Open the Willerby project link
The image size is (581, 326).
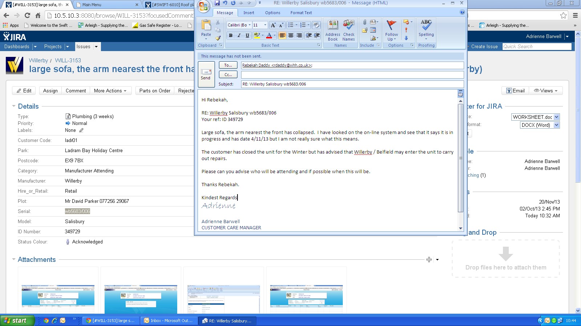38,60
